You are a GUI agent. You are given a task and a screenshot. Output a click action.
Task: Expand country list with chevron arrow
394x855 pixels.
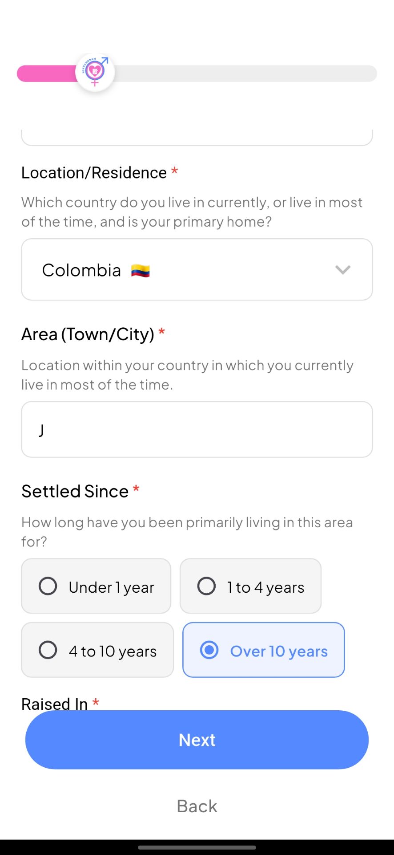[x=343, y=270]
